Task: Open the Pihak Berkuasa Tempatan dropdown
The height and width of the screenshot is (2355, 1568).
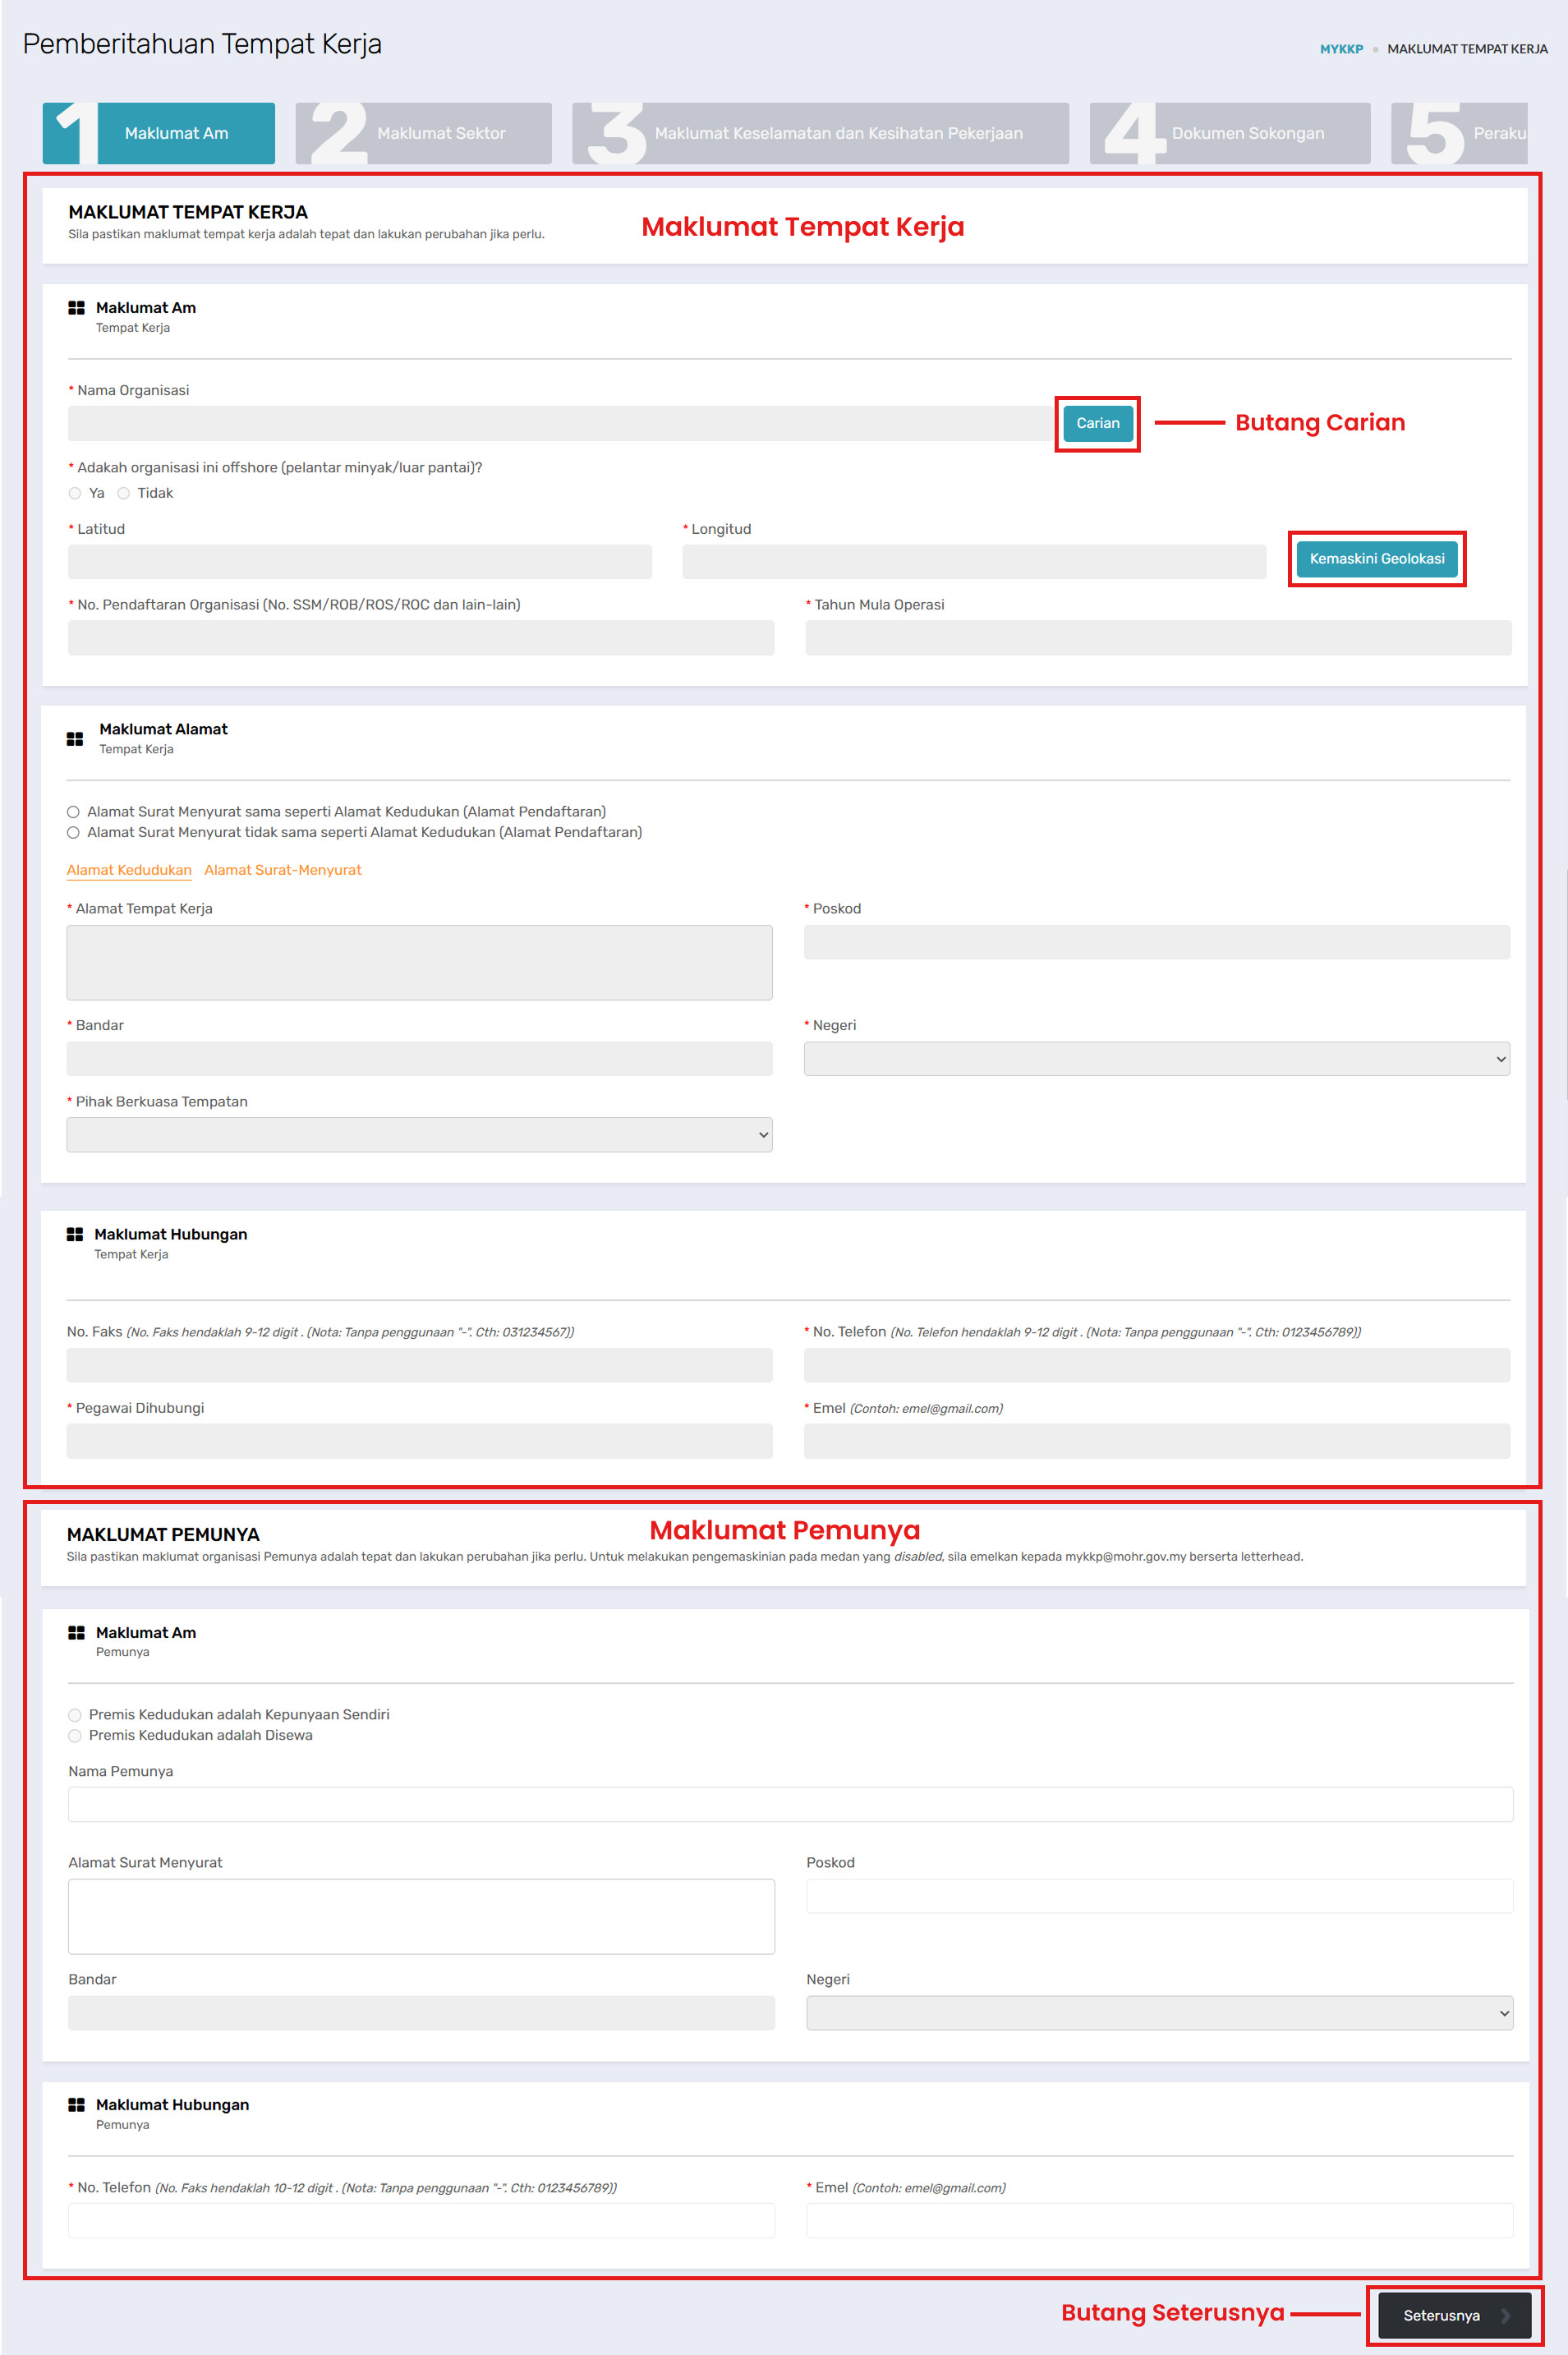Action: tap(419, 1135)
